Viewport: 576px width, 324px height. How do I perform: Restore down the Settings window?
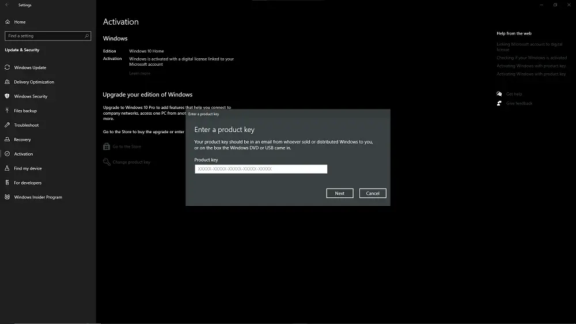[x=555, y=5]
